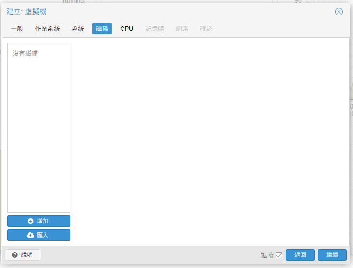
Task: Switch to the 一般 tab
Action: pyautogui.click(x=17, y=29)
